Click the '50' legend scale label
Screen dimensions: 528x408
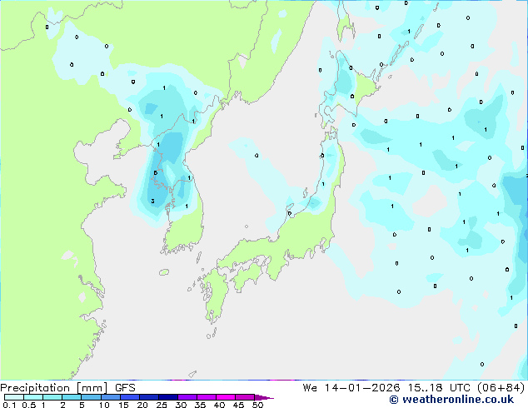pyautogui.click(x=257, y=405)
